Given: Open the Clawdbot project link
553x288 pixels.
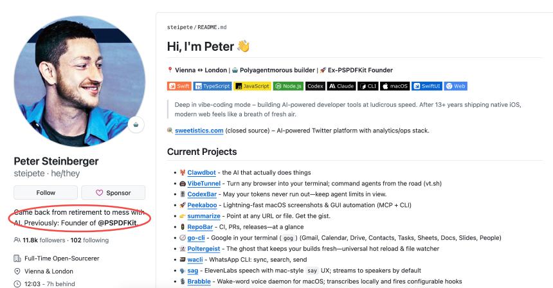Looking at the screenshot, I should (x=201, y=172).
